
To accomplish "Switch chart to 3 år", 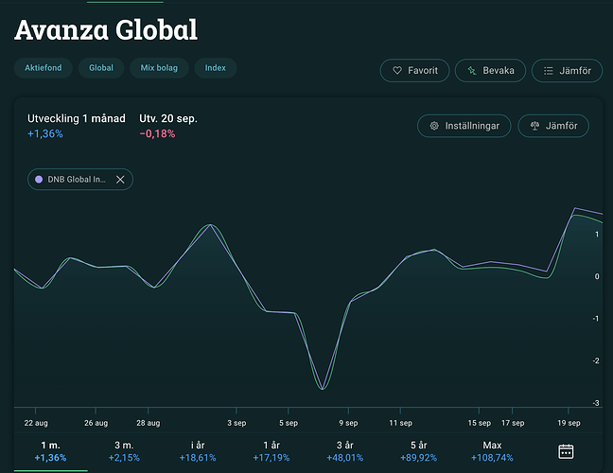I will click(347, 451).
